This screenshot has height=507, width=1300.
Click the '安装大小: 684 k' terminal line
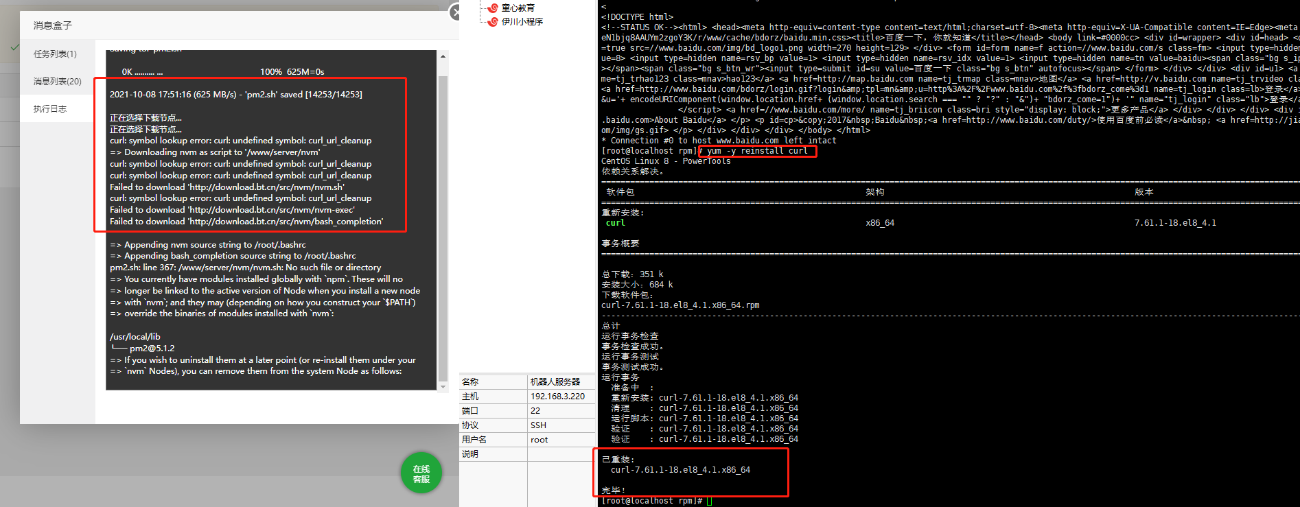tap(637, 285)
